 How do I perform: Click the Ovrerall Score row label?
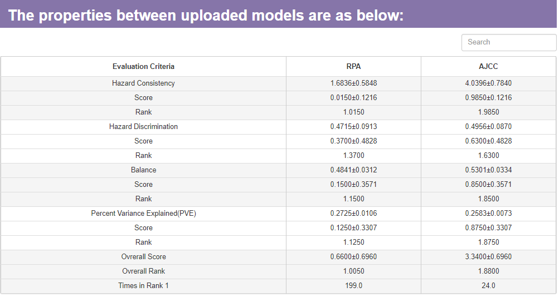(143, 257)
